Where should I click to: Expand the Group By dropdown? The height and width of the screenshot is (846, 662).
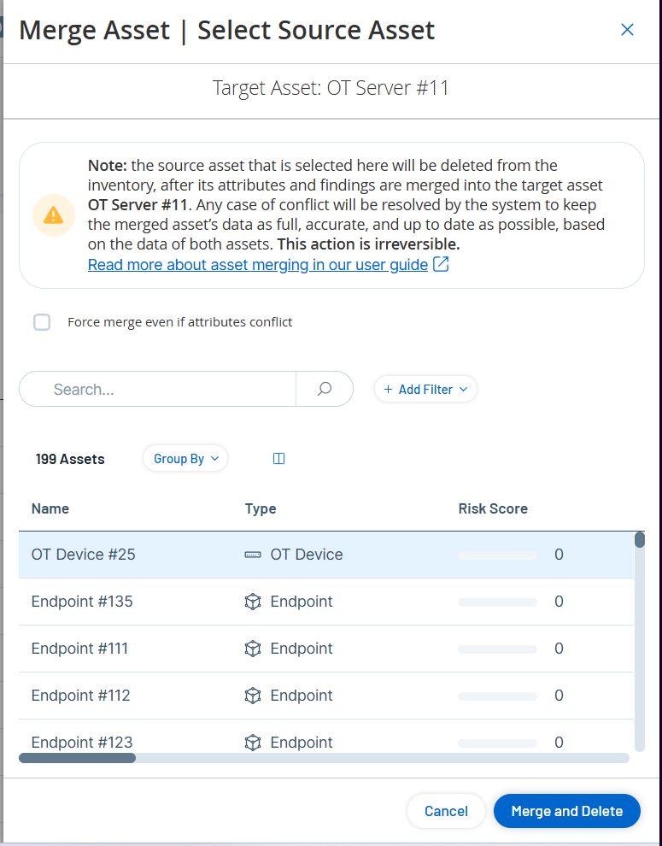[x=185, y=459]
